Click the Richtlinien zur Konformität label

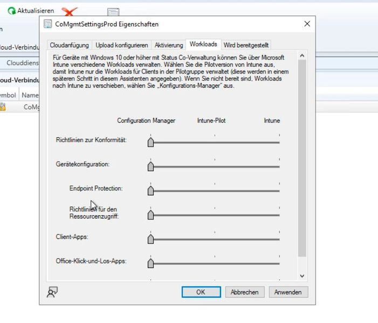click(x=91, y=140)
